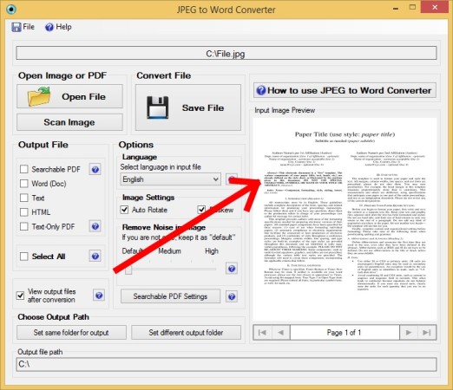Minimize the JPEG to Word Converter window
The height and width of the screenshot is (390, 453).
click(x=396, y=9)
